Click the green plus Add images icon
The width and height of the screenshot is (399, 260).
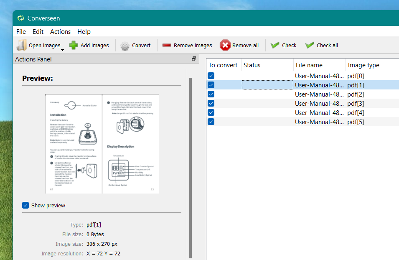pos(74,45)
